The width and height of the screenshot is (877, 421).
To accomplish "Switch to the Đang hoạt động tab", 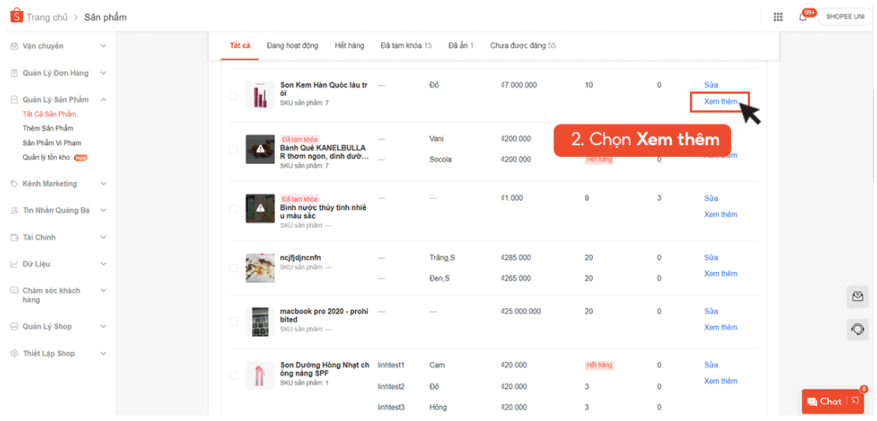I will tap(292, 46).
